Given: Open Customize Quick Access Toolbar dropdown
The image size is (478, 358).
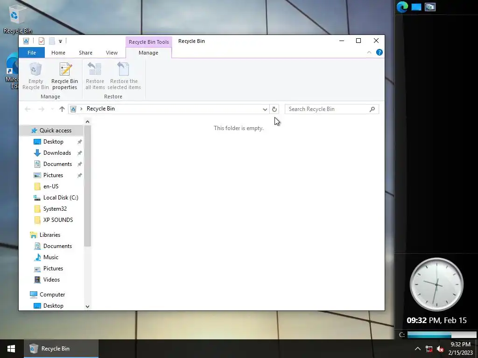Looking at the screenshot, I should coord(60,41).
